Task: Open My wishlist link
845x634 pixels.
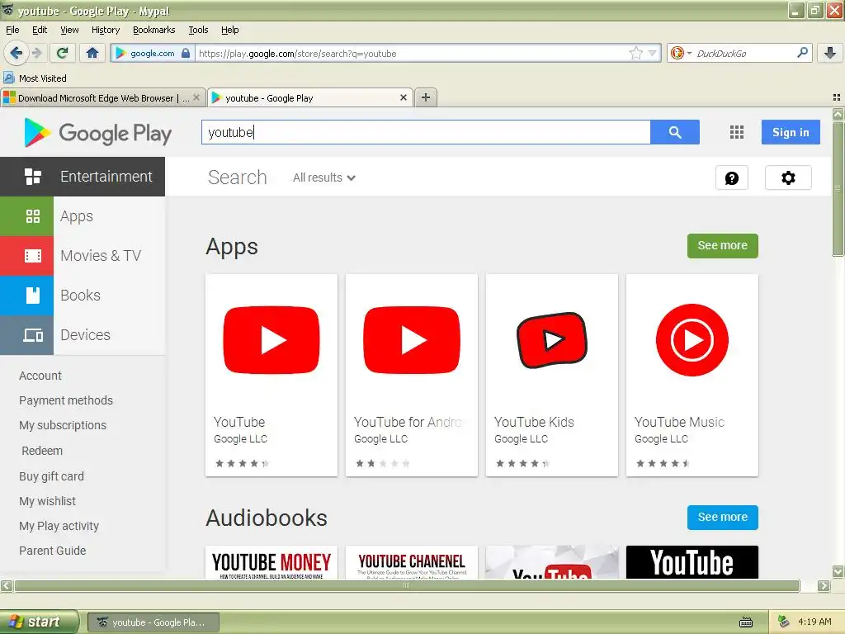Action: click(47, 501)
